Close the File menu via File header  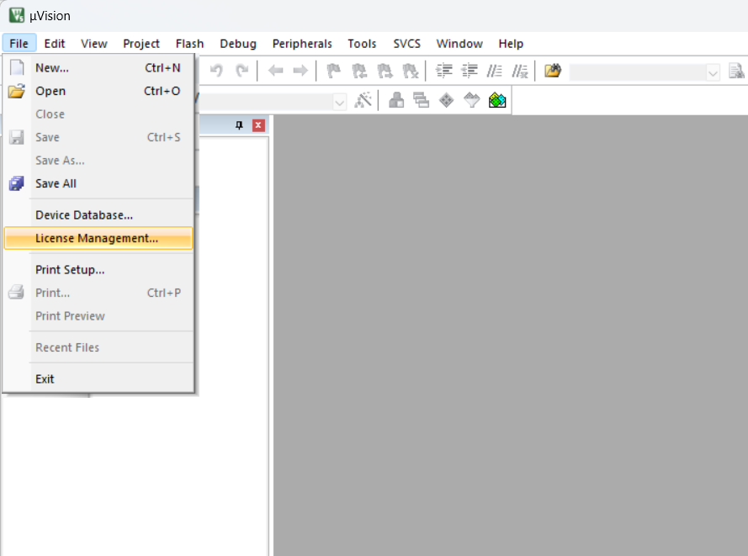[x=19, y=44]
